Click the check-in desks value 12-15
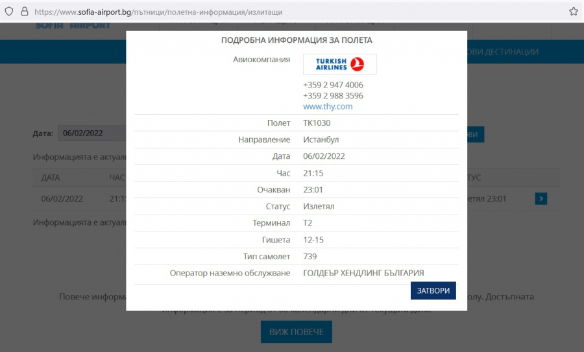Viewport: 584px width, 352px height. (313, 240)
